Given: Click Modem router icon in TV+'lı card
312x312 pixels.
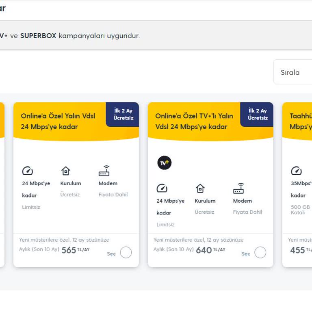Looking at the screenshot, I should 238,188.
